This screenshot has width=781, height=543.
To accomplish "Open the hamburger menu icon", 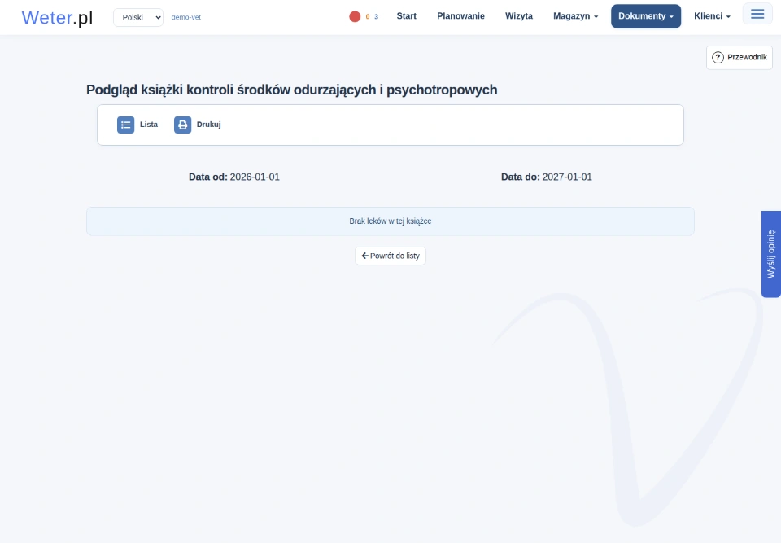I will (x=757, y=14).
